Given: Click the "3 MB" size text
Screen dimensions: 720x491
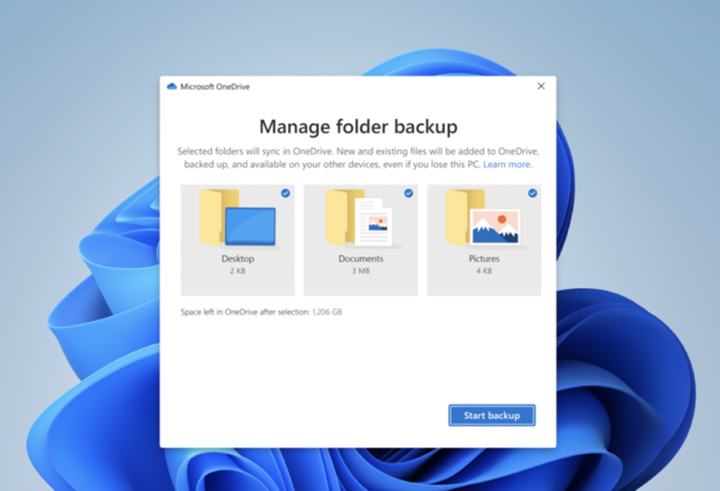Looking at the screenshot, I should (x=361, y=271).
